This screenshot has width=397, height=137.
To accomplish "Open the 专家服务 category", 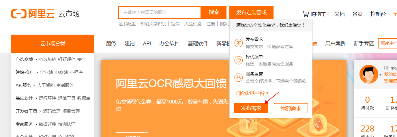I will [x=24, y=124].
